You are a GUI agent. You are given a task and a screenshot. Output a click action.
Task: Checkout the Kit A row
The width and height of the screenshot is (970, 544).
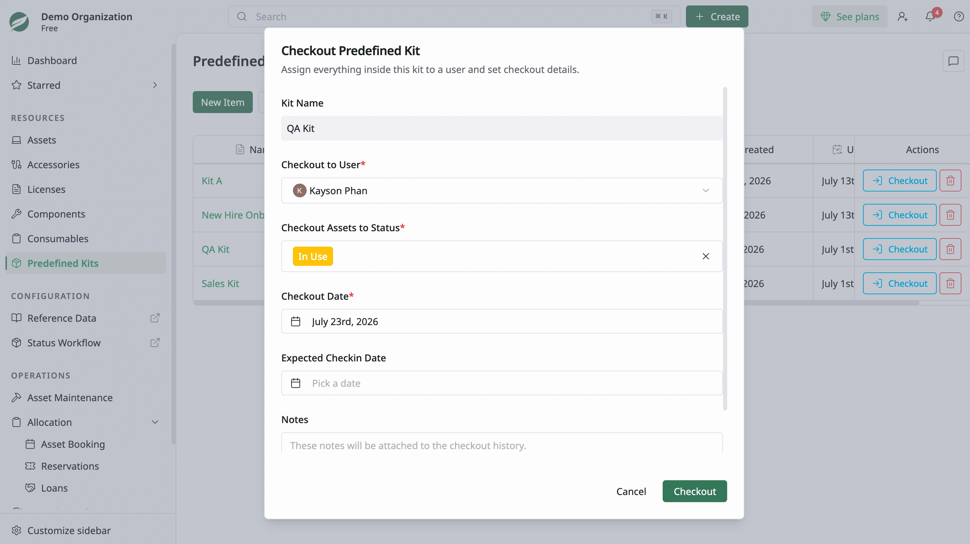tap(900, 181)
